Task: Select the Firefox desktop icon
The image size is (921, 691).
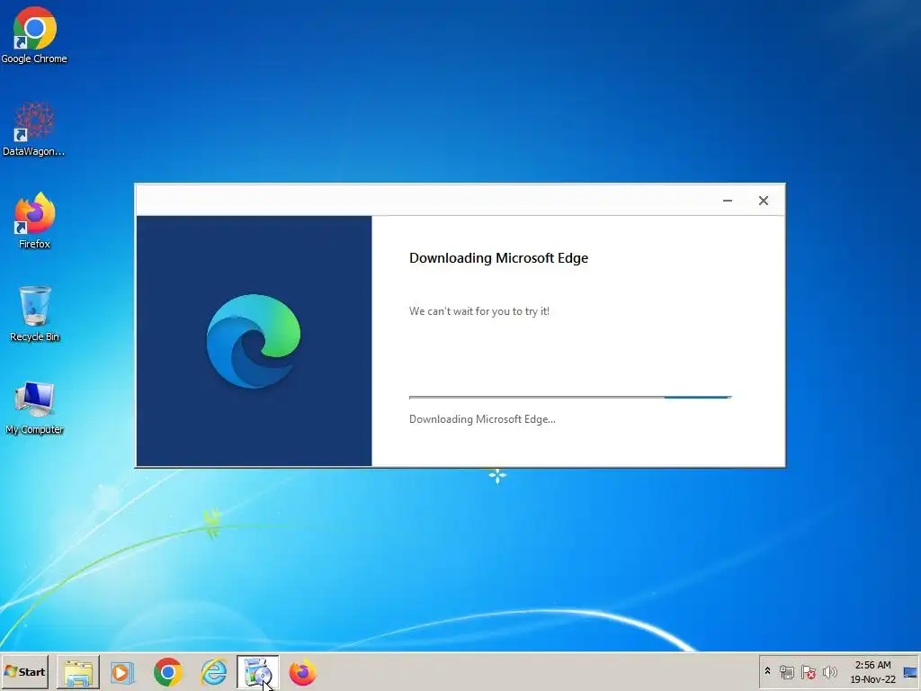Action: 34,221
